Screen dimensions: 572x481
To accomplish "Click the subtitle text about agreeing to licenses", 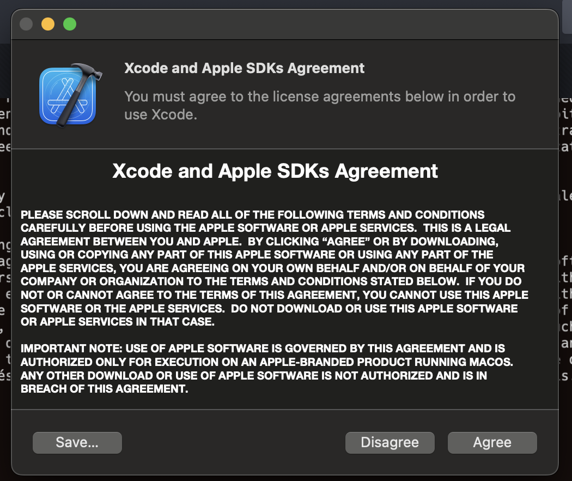I will tap(320, 107).
